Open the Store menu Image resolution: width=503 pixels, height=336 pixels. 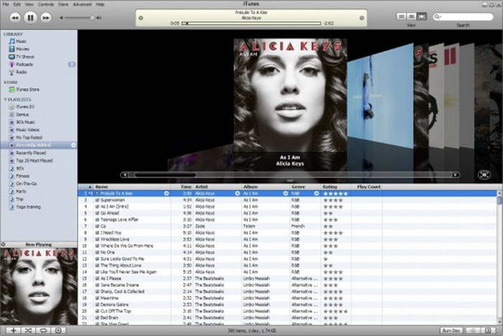coord(63,4)
